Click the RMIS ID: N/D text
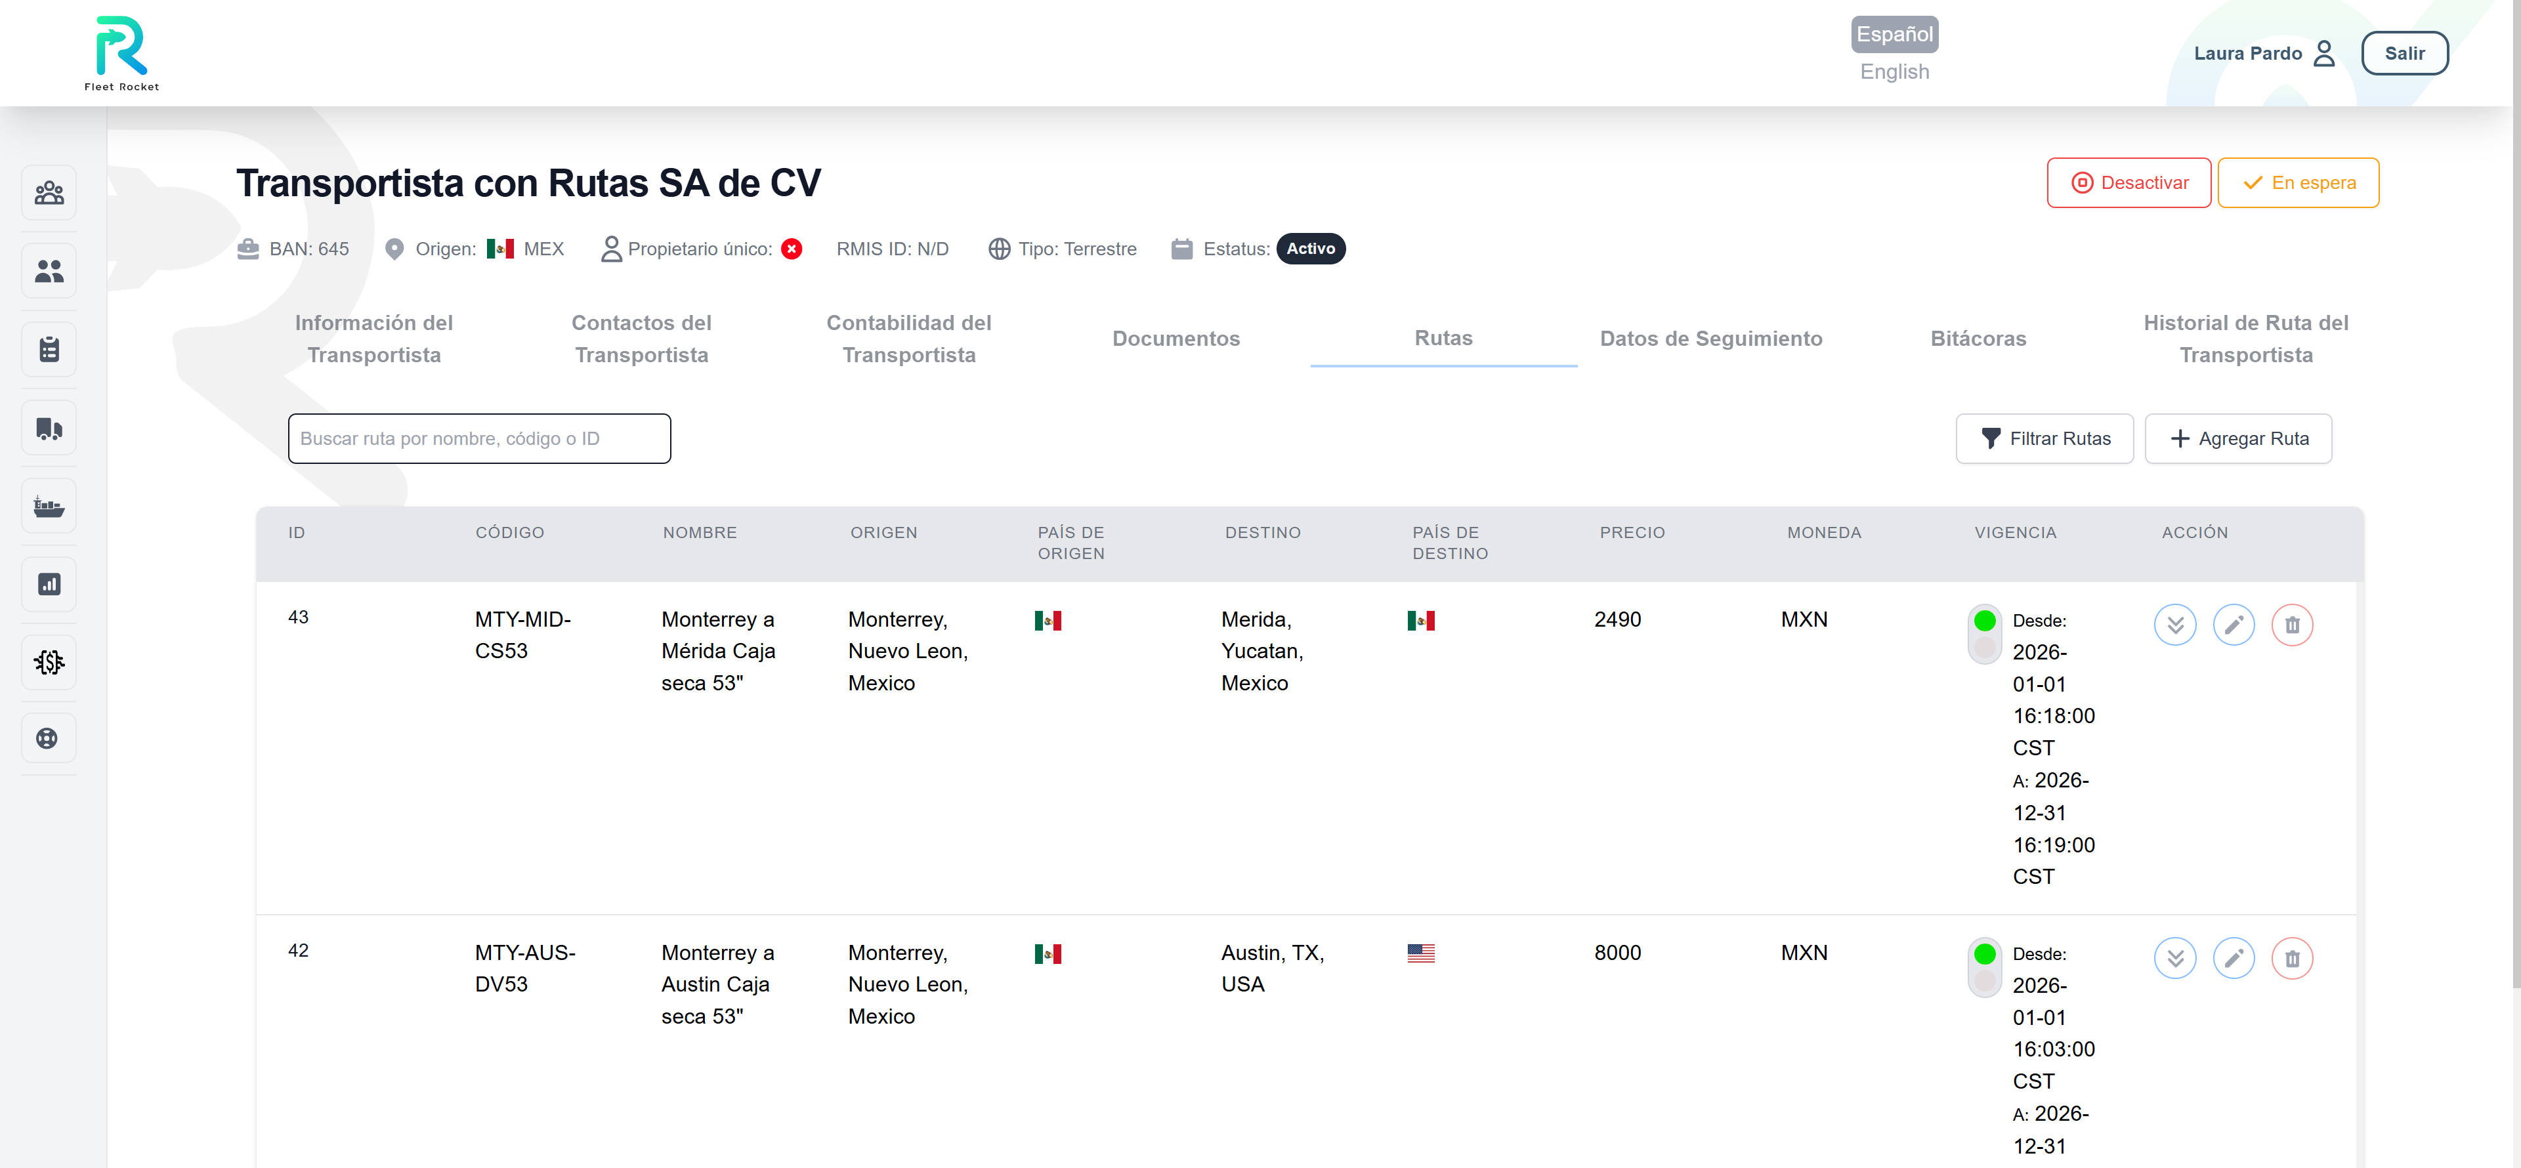The image size is (2521, 1168). [x=893, y=249]
